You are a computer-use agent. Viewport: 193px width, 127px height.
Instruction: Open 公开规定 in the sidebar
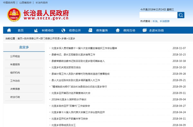[15, 56]
